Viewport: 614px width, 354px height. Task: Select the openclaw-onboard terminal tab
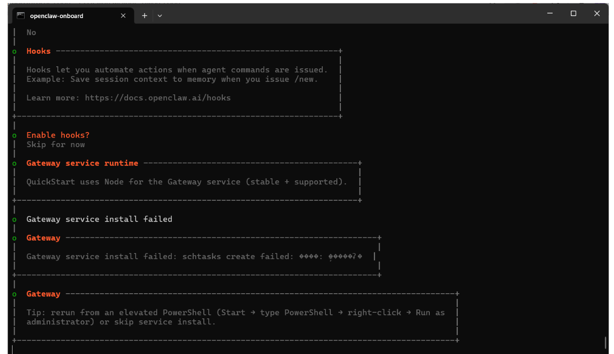72,16
